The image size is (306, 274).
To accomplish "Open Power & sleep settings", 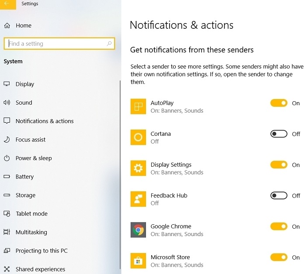I will (34, 158).
